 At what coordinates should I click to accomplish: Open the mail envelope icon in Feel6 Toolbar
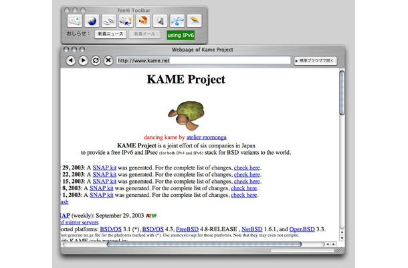(x=75, y=21)
